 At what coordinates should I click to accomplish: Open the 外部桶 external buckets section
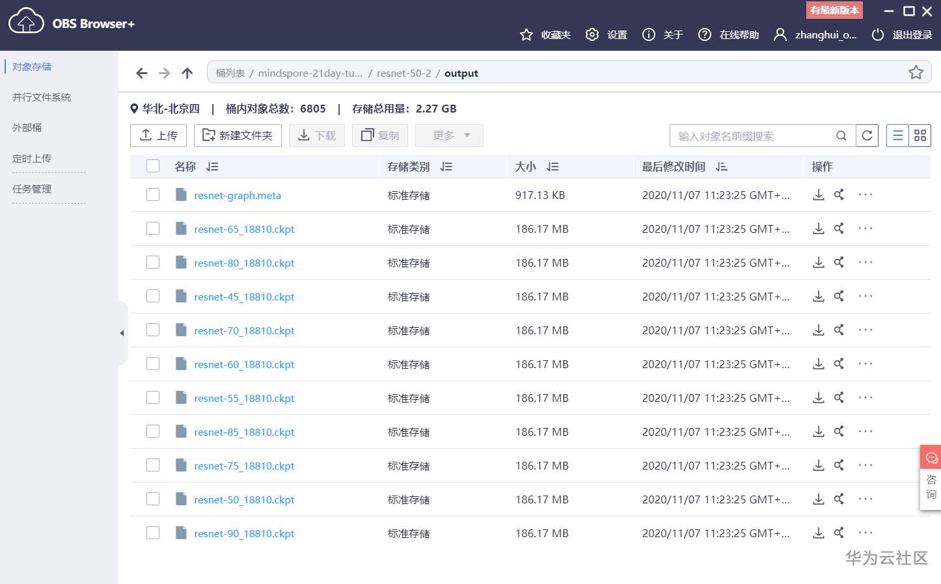(x=27, y=127)
